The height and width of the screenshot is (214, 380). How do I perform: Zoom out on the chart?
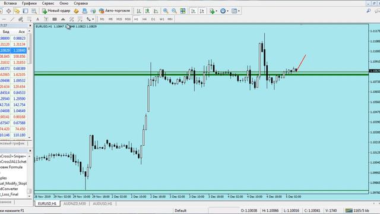pyautogui.click(x=174, y=11)
